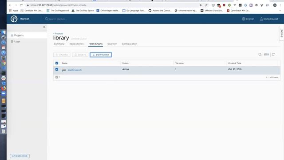Open the limitedGuest user menu
The width and height of the screenshot is (284, 160).
point(270,19)
